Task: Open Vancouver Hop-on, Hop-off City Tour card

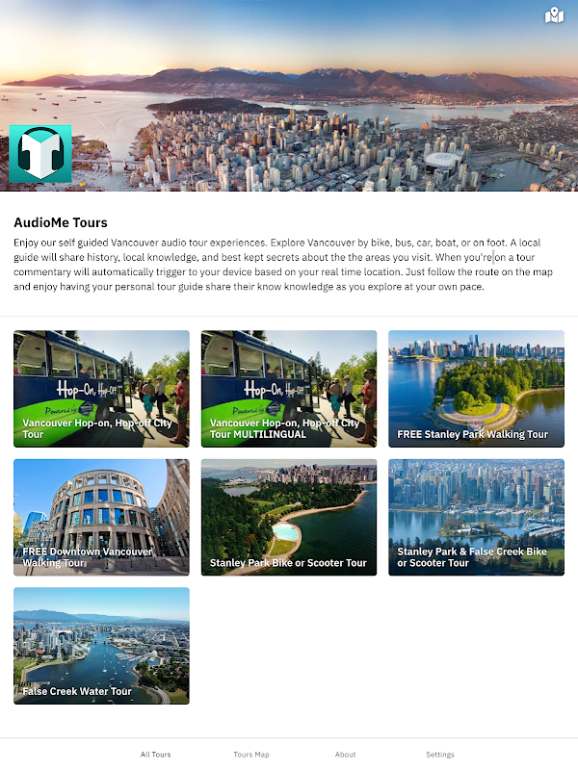Action: 101,389
